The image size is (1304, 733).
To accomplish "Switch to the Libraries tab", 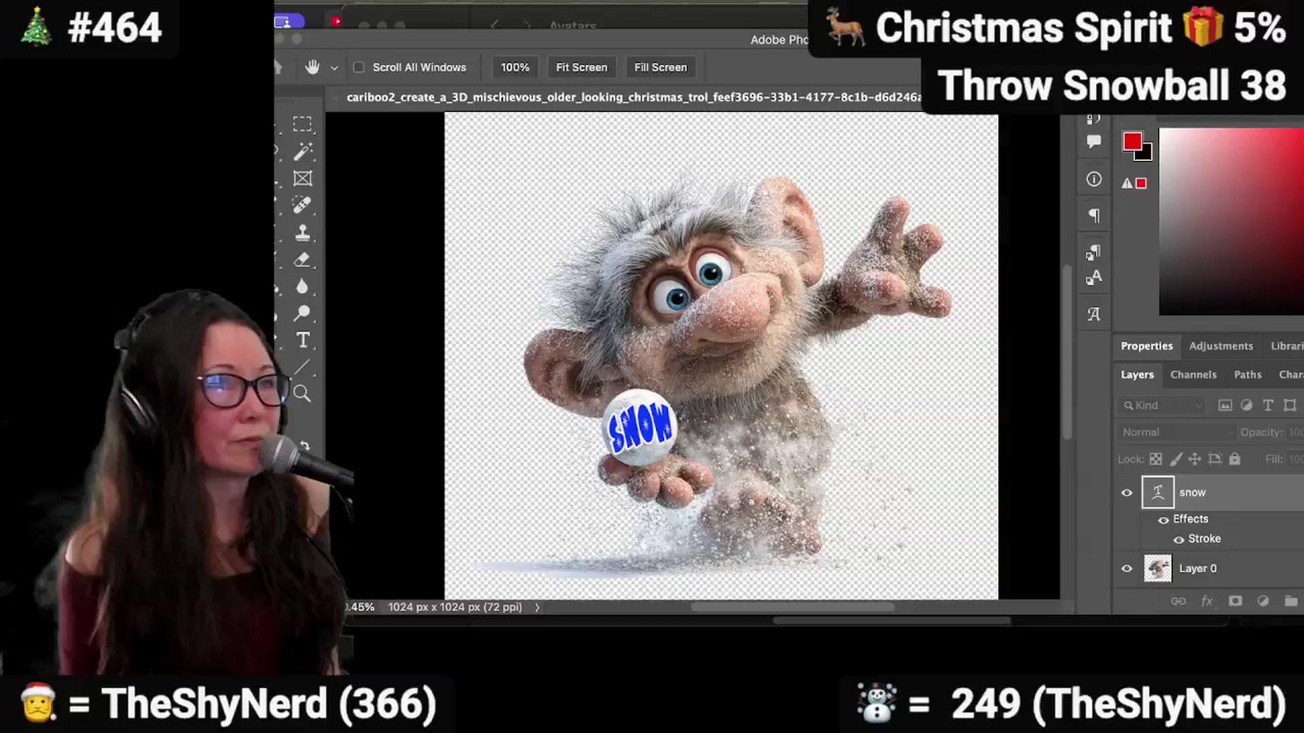I will point(1287,346).
